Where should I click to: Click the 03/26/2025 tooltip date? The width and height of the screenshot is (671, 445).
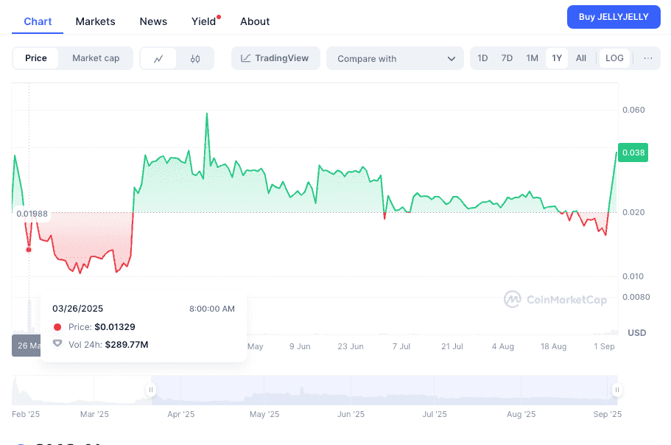[77, 309]
